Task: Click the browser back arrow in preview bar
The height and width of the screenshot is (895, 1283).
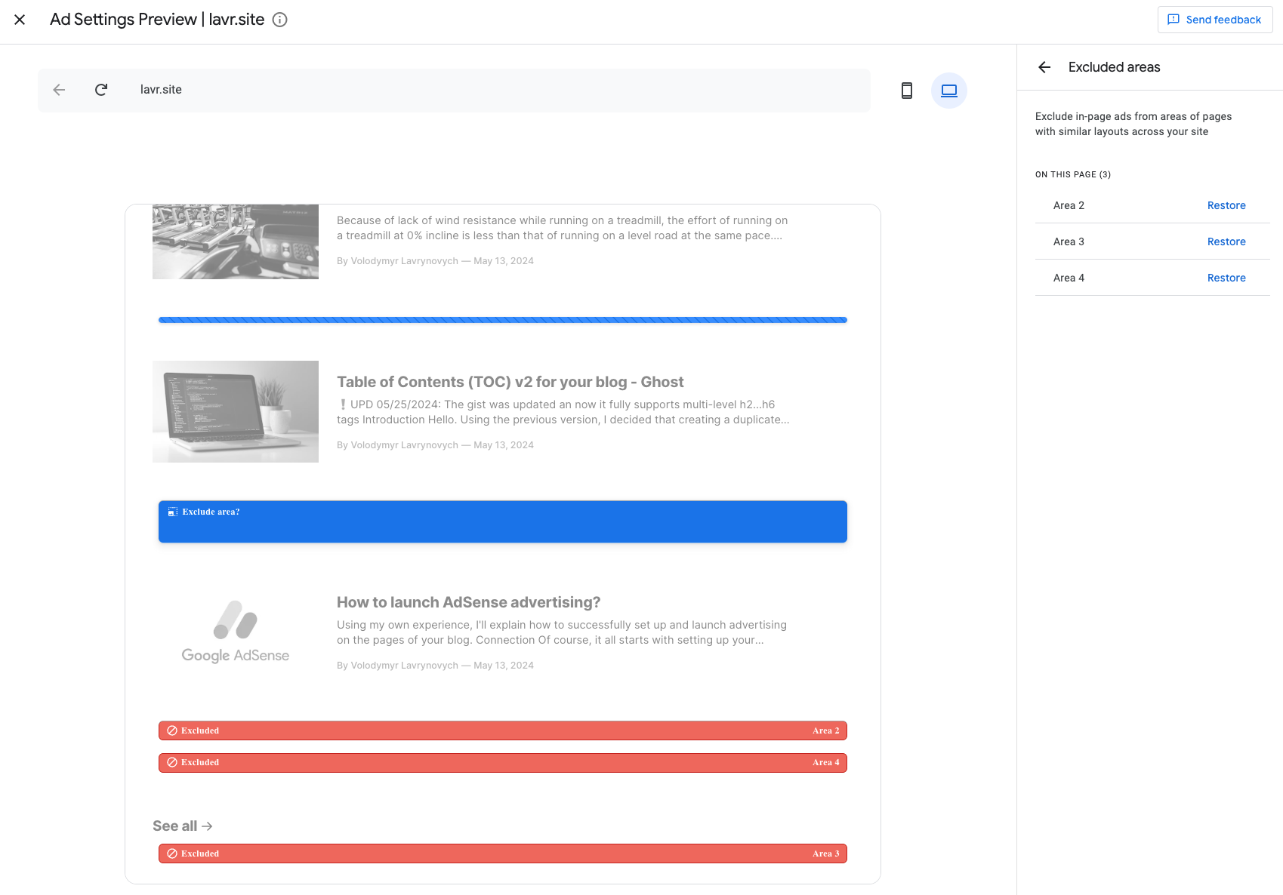Action: point(59,90)
